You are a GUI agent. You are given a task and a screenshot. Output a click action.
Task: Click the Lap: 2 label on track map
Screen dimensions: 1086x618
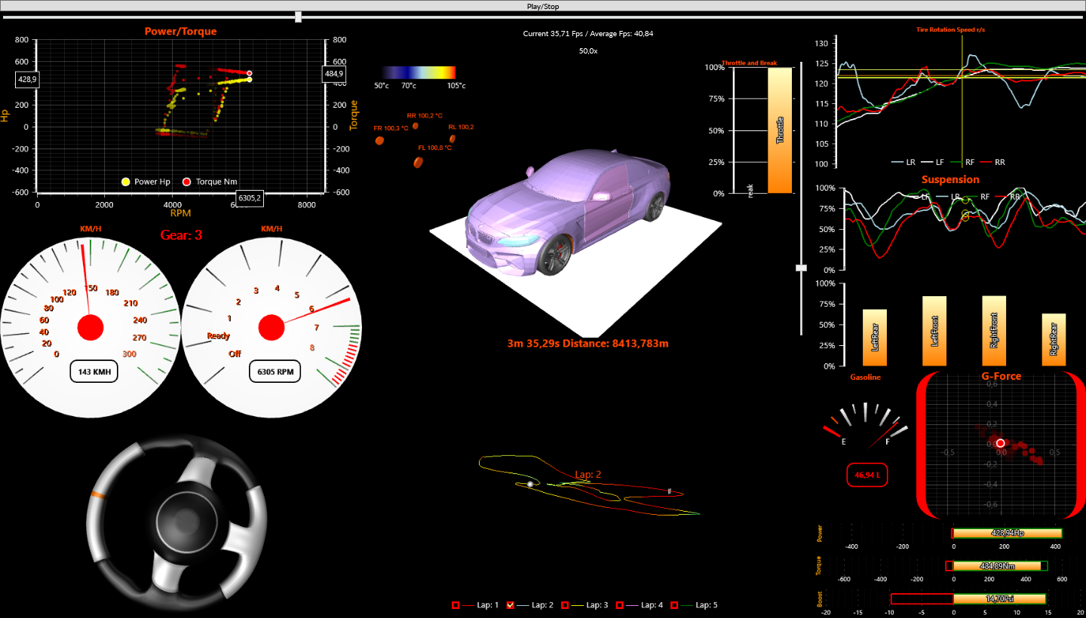(x=588, y=475)
